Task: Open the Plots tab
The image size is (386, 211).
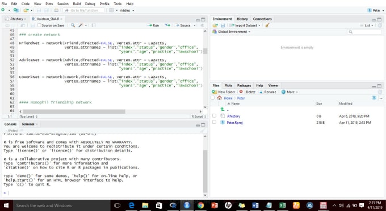Action: [228, 85]
